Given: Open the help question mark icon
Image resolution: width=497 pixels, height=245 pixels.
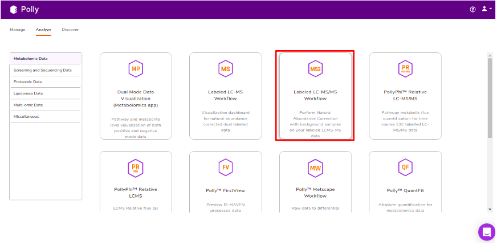Looking at the screenshot, I should (x=472, y=10).
